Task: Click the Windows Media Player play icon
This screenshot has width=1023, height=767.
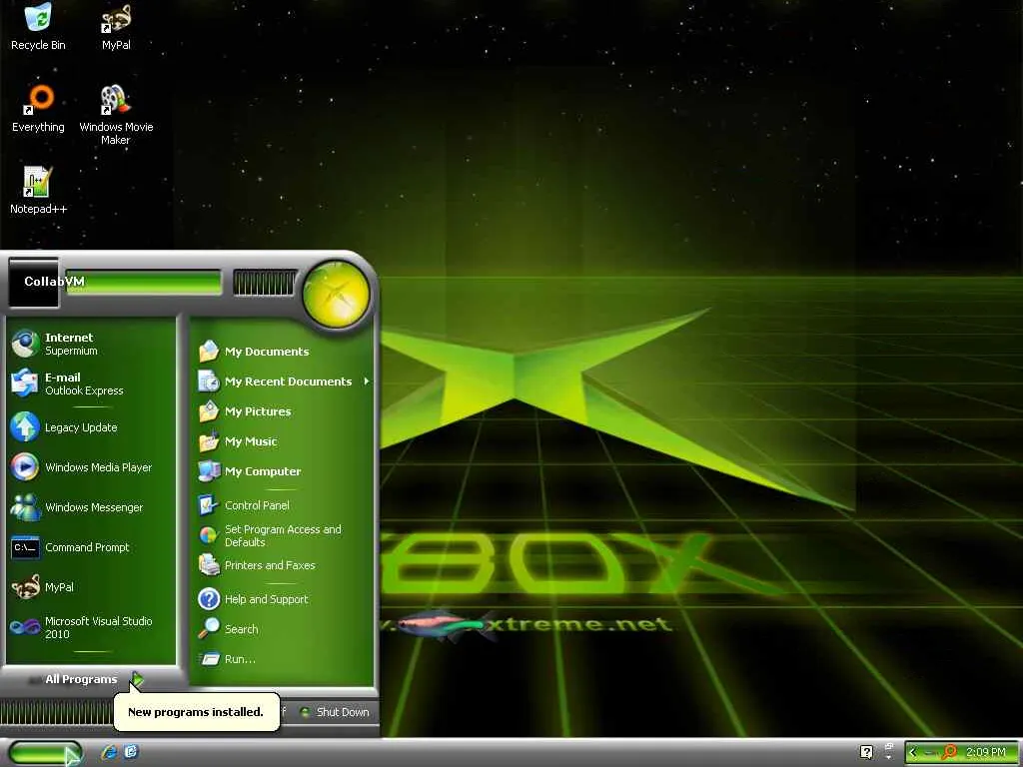Action: (25, 467)
